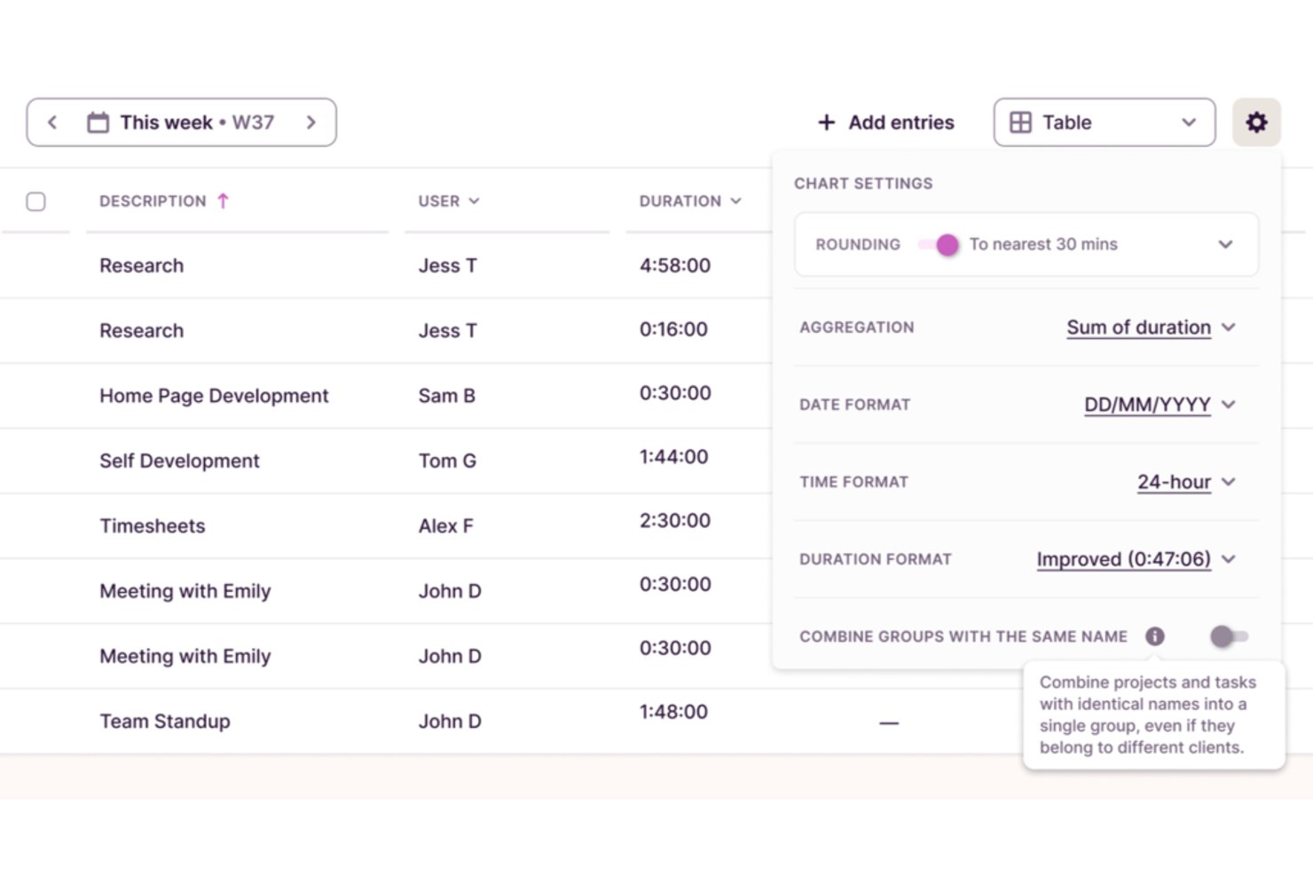Image resolution: width=1313 pixels, height=876 pixels.
Task: Change Date format DD/MM/YYYY dropdown
Action: pos(1160,405)
